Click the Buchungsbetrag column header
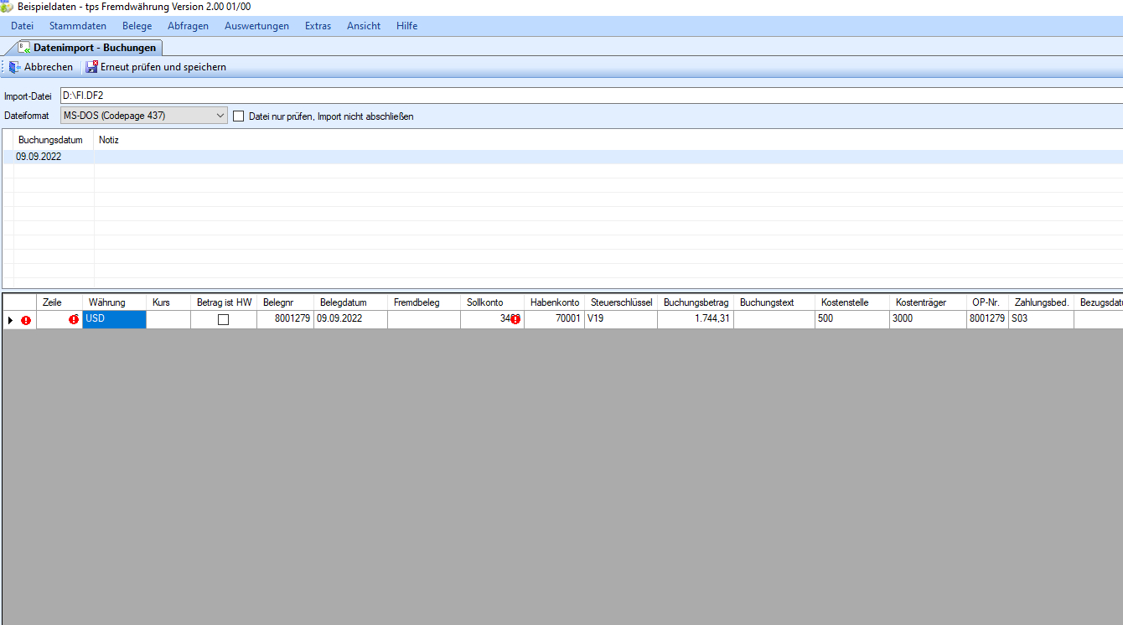Screen dimensions: 1123x625 tap(696, 302)
